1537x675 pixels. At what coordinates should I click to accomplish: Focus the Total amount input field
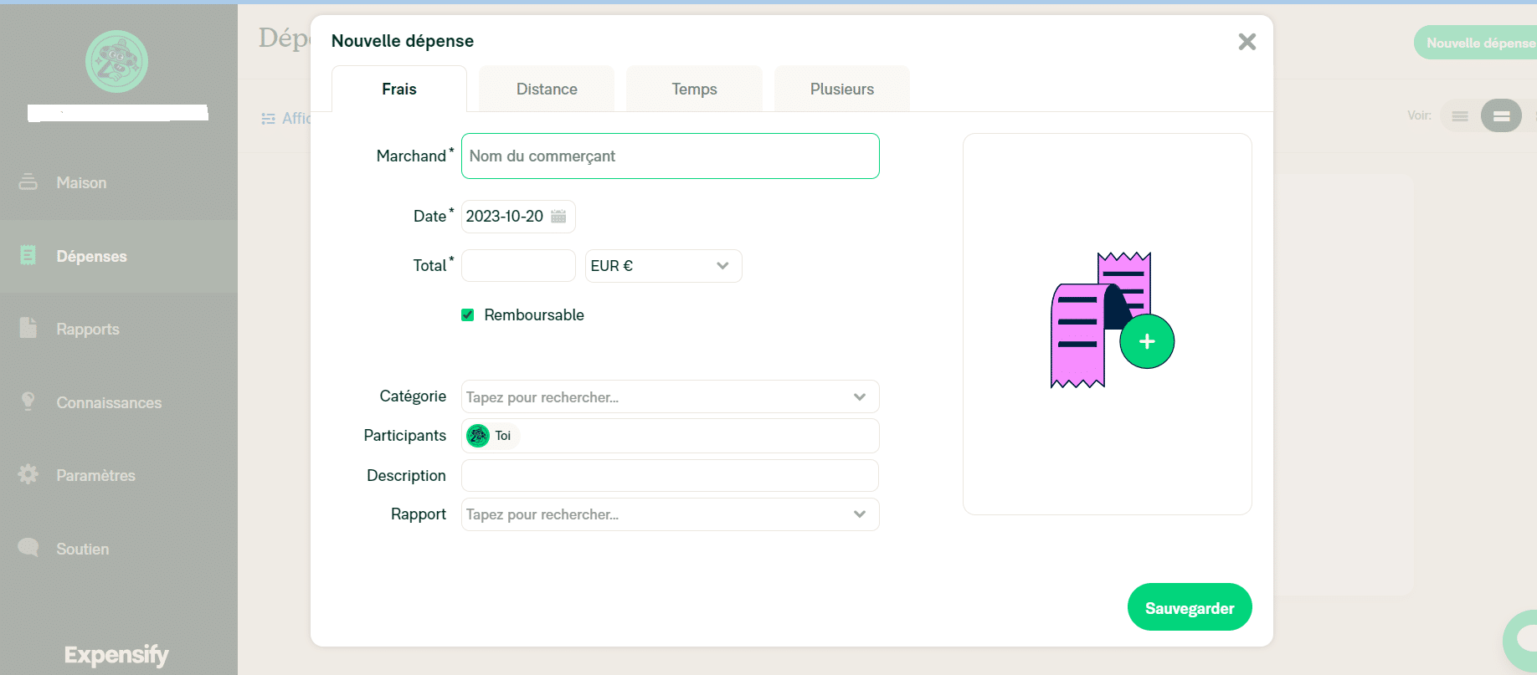(518, 266)
